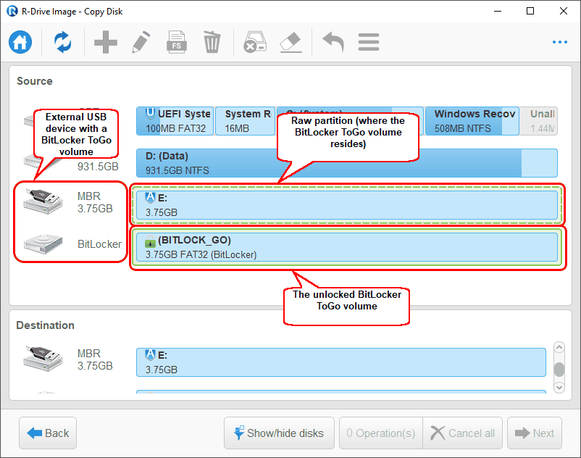Open the three-dot more options menu
Screen dimensions: 581x458
click(x=560, y=42)
